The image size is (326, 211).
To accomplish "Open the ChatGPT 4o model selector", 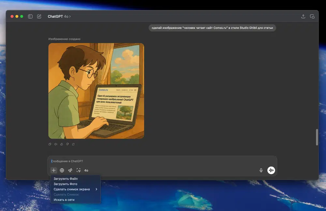I will click(59, 16).
